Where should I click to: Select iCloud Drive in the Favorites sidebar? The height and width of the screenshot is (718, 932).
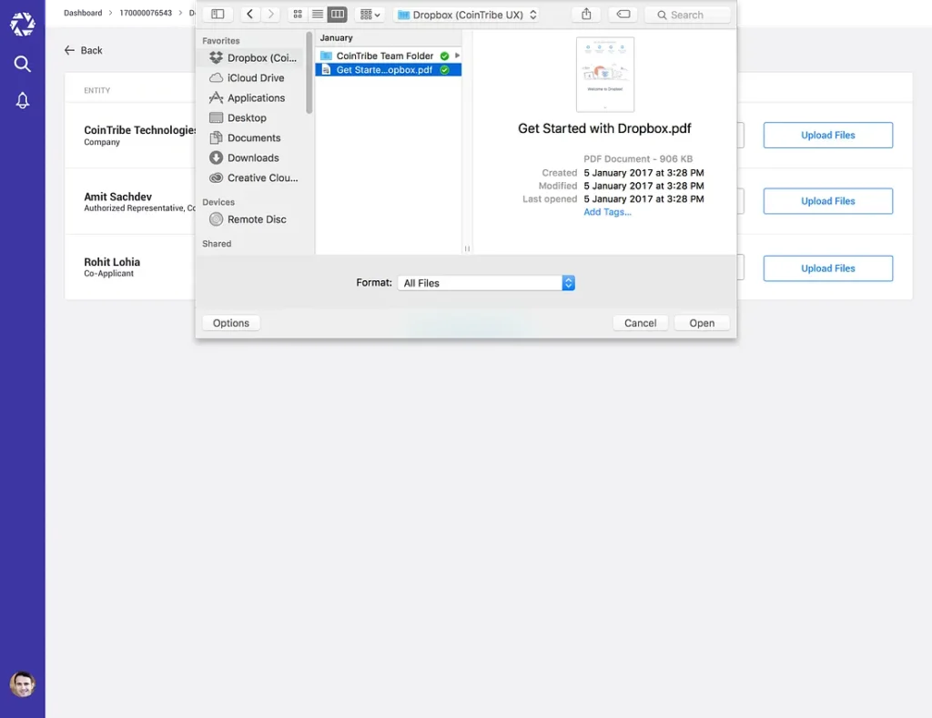click(x=255, y=78)
